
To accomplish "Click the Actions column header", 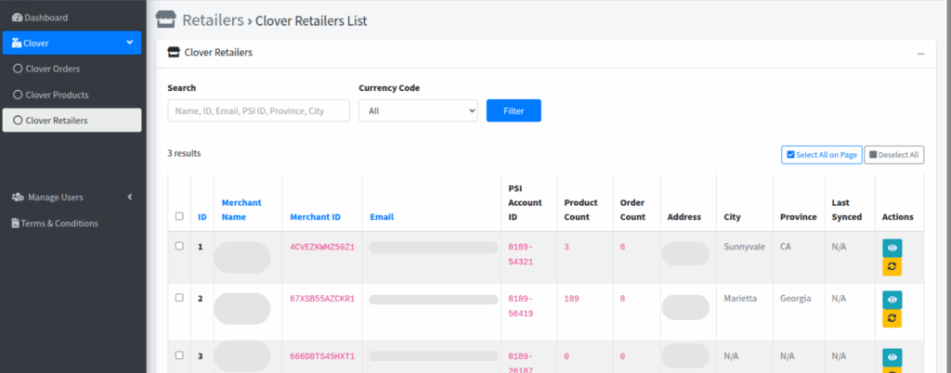I will coord(898,217).
